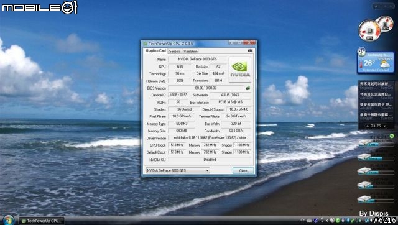Click the Memory Type field GDDR3
Viewport: 398px width, 225px height.
point(182,124)
